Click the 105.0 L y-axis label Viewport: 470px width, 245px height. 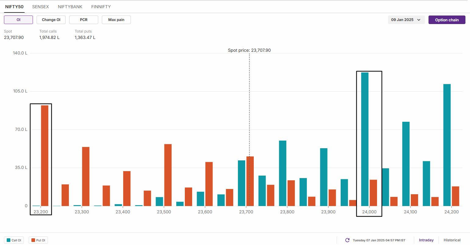(x=20, y=91)
